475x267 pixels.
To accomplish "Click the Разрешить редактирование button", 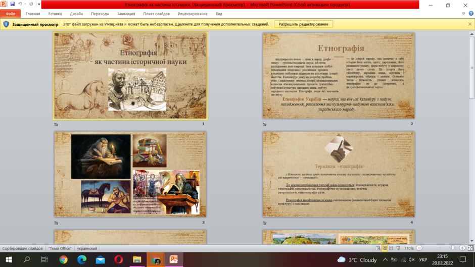I will tap(303, 24).
